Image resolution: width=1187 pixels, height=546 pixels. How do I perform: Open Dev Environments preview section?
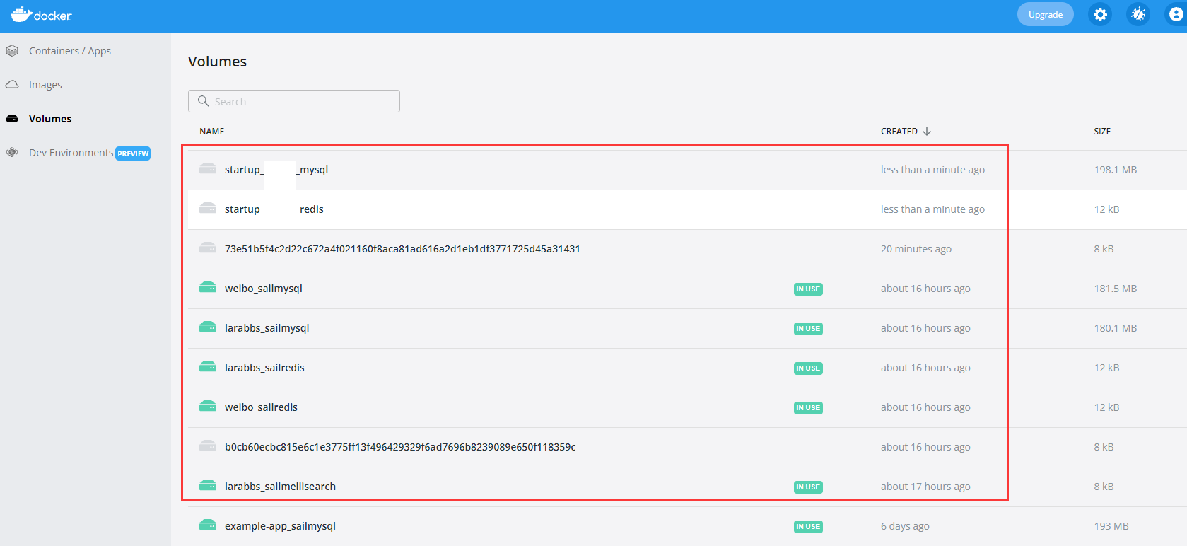[x=71, y=153]
